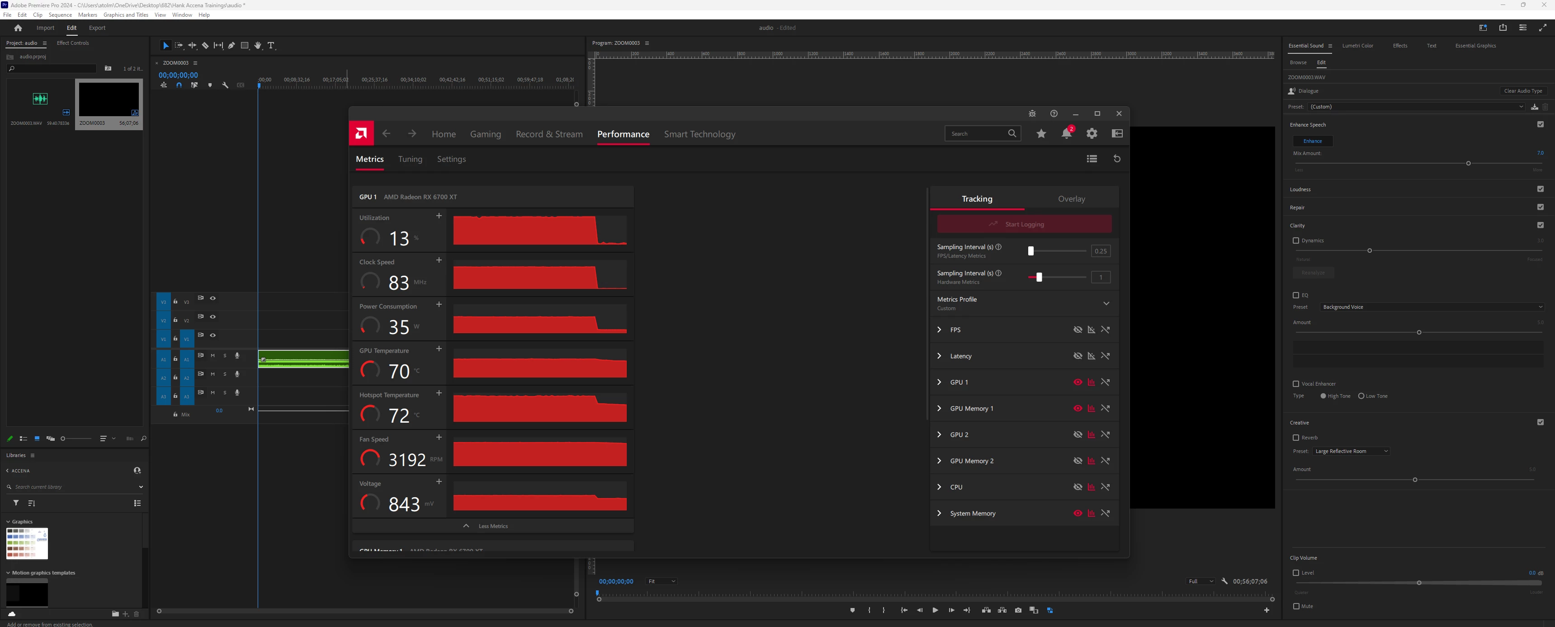This screenshot has height=627, width=1555.
Task: Click the AMD notifications bell icon
Action: [1066, 134]
